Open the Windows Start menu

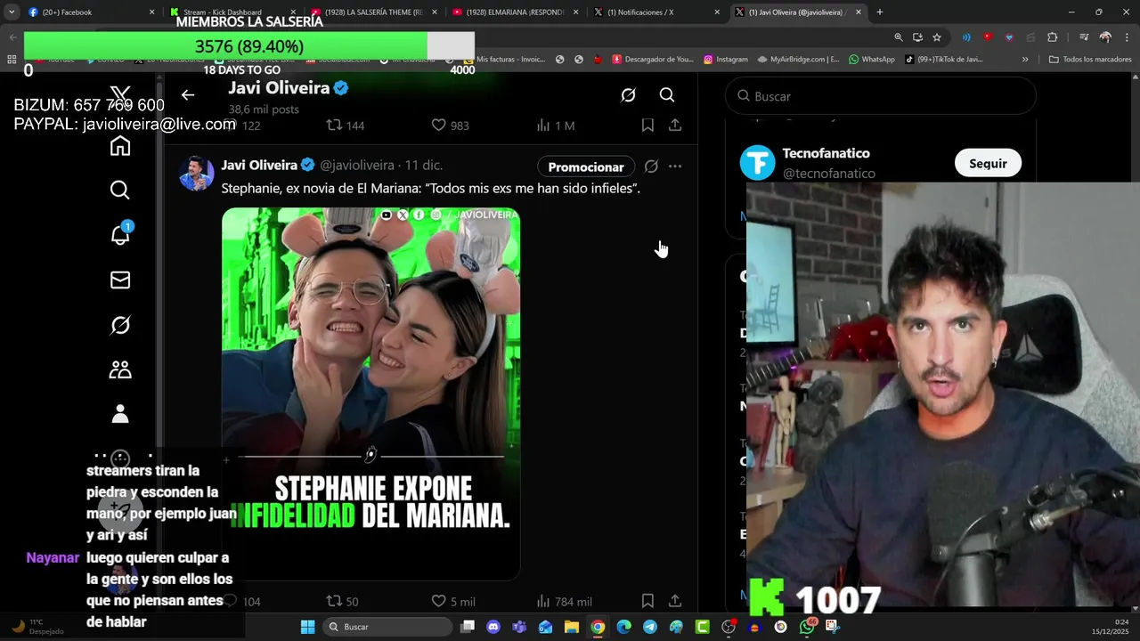307,627
